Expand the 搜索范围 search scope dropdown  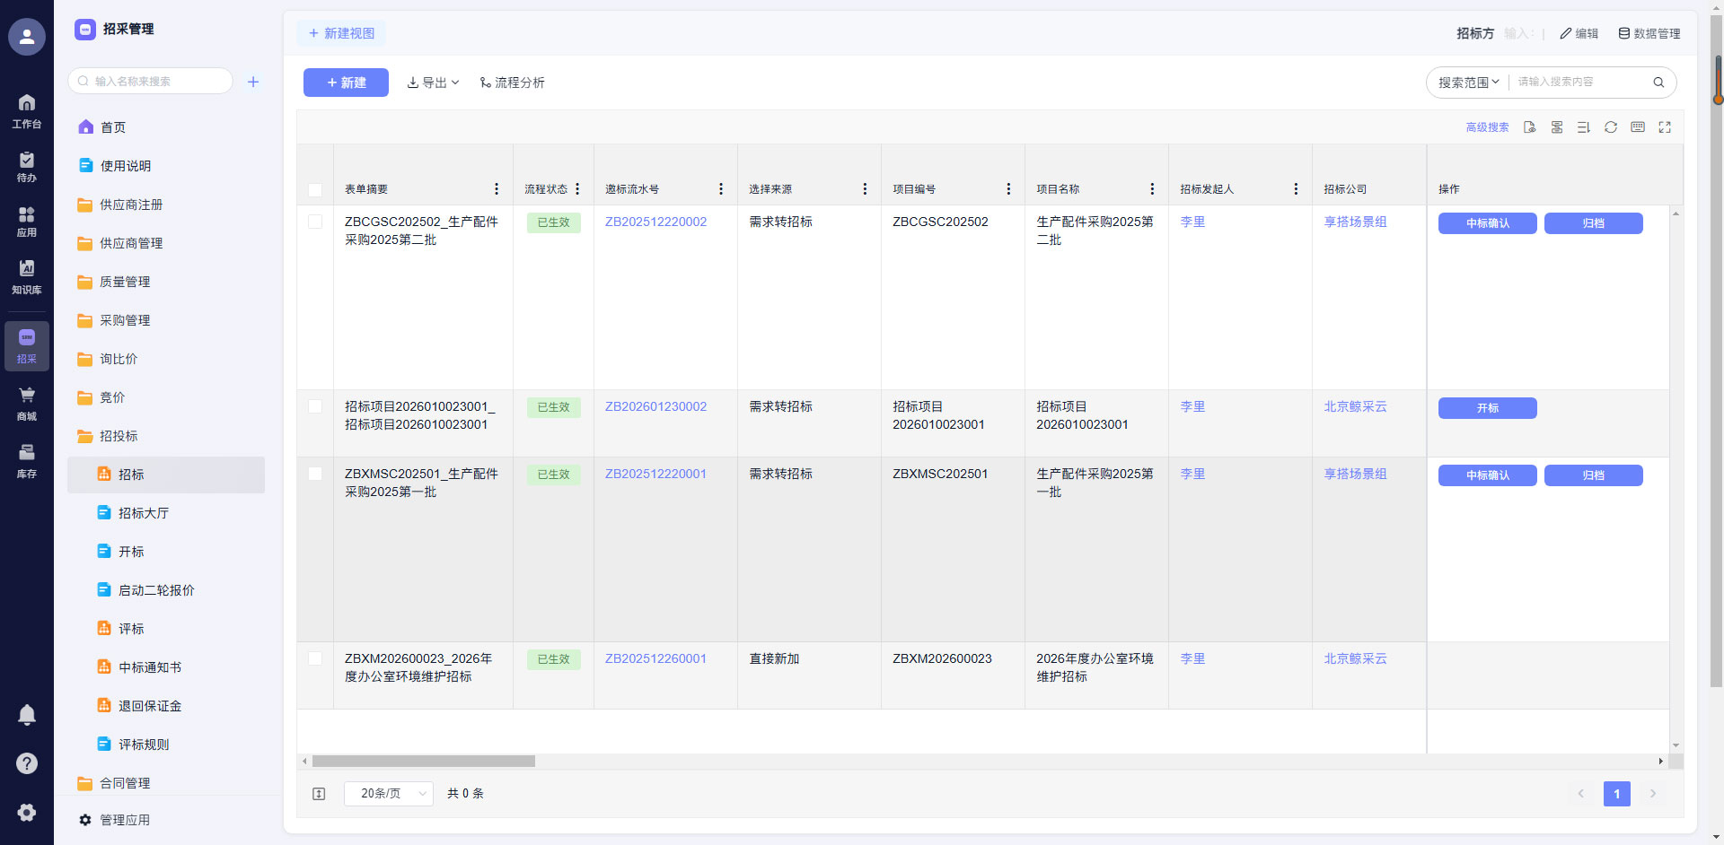1468,83
